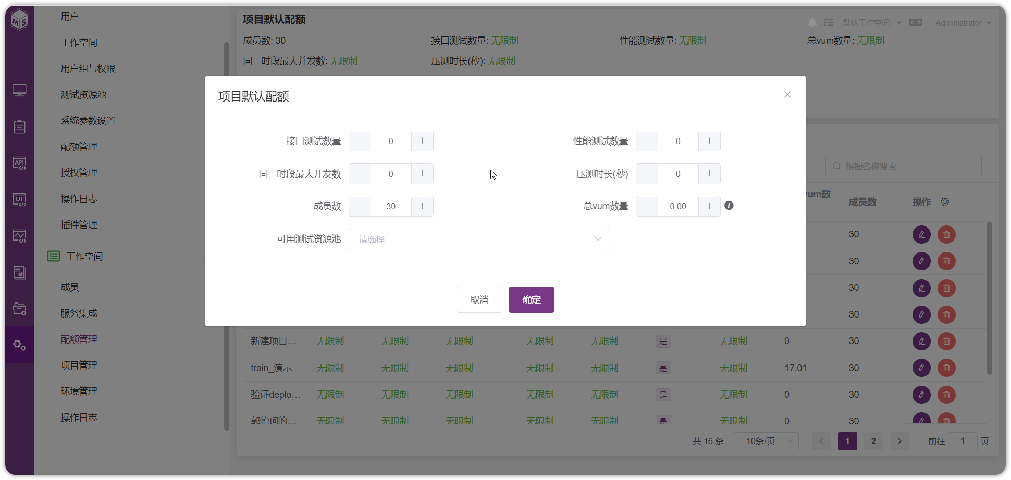Increase 压测时长(秒) value
Image resolution: width=1011 pixels, height=480 pixels.
[x=709, y=173]
